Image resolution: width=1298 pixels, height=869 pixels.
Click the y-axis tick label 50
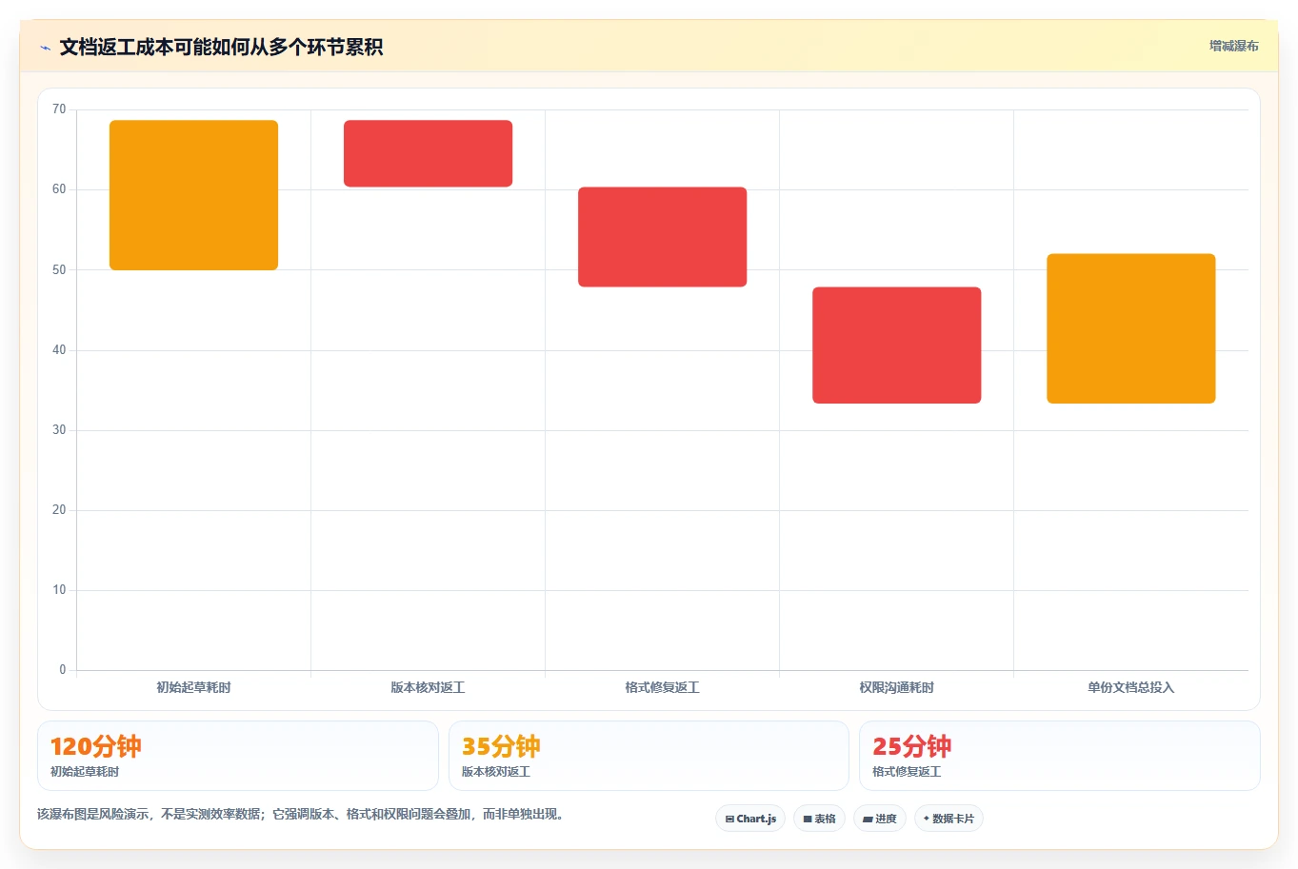click(x=59, y=269)
